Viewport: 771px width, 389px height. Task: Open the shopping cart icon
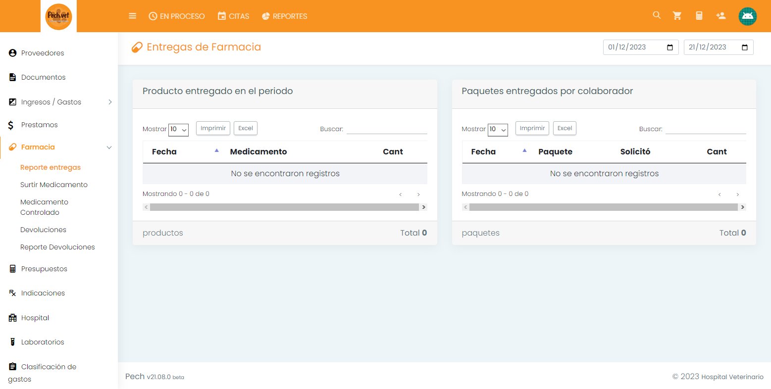[x=677, y=16]
